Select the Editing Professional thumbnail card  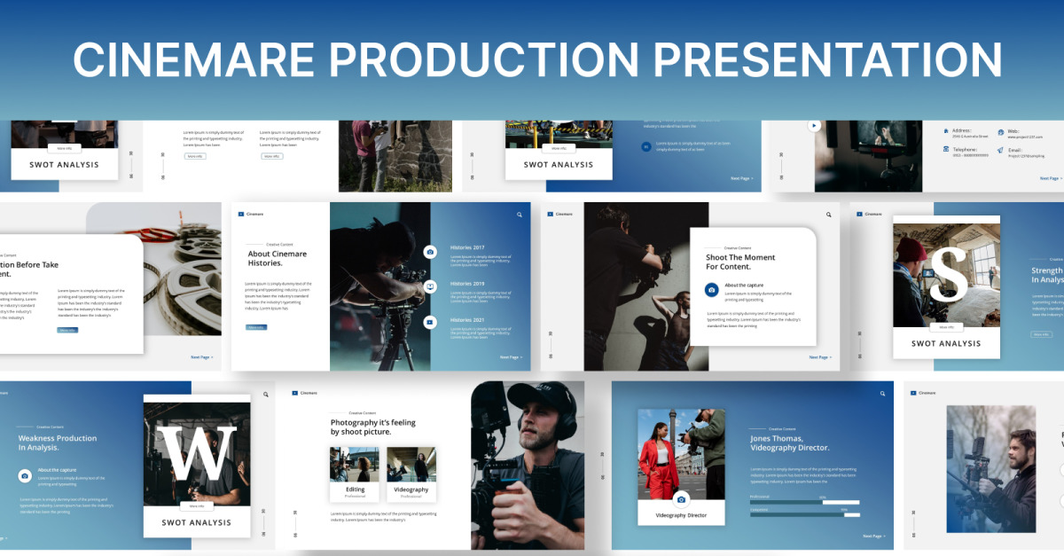click(355, 474)
